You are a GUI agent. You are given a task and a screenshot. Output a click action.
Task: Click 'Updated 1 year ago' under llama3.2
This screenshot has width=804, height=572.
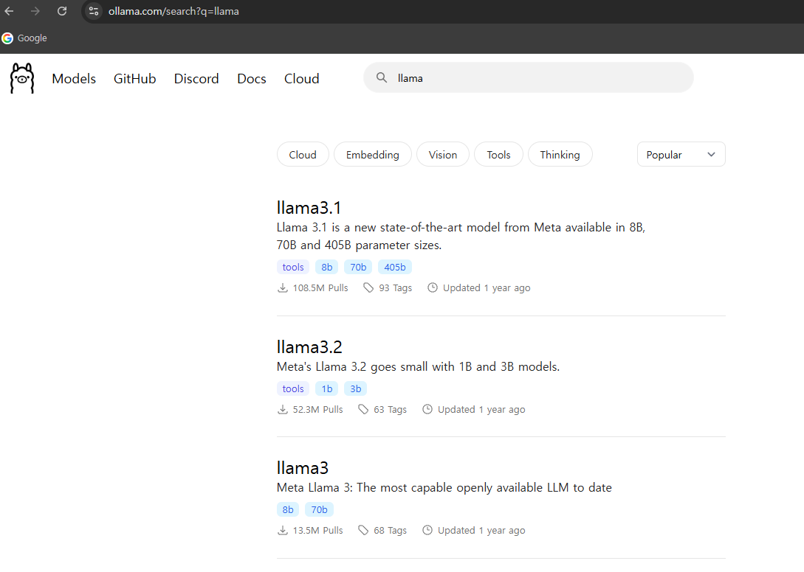pyautogui.click(x=481, y=409)
